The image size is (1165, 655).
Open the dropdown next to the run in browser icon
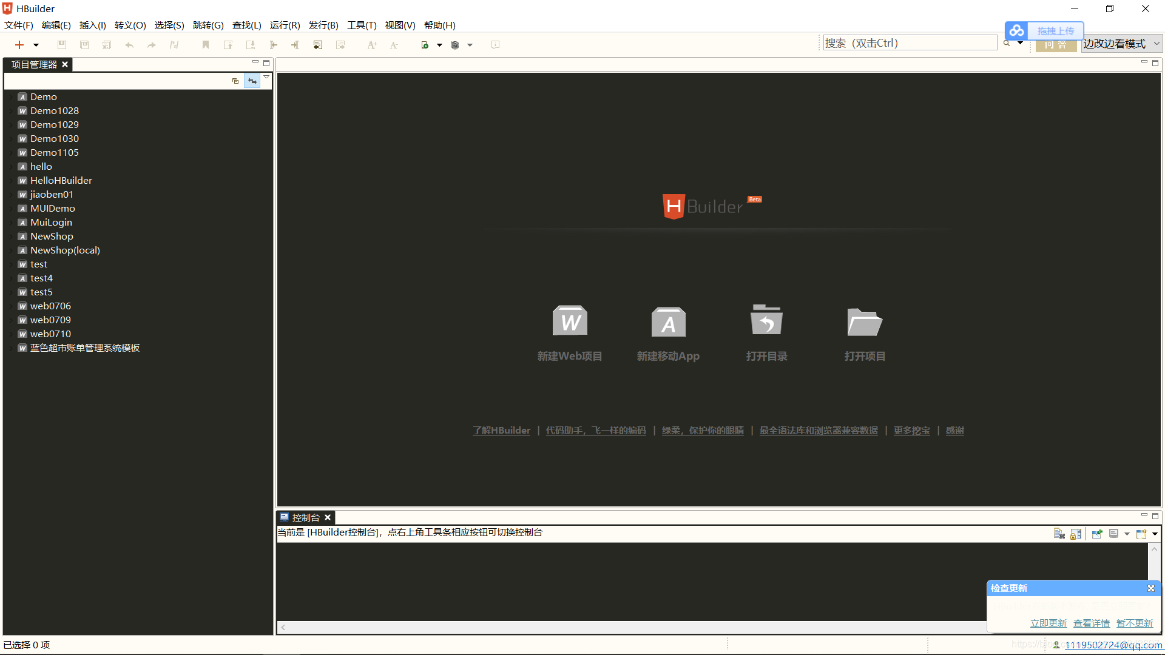point(439,45)
